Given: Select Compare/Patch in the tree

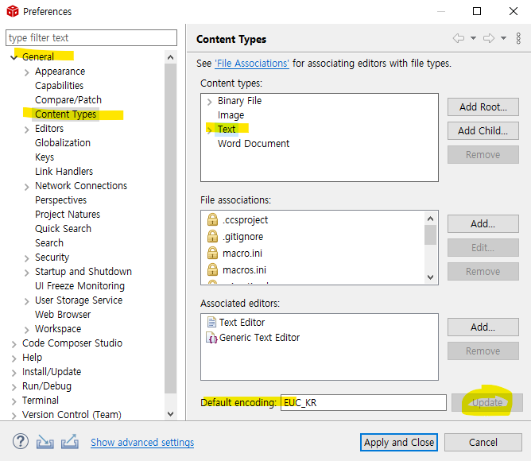Looking at the screenshot, I should (x=68, y=99).
